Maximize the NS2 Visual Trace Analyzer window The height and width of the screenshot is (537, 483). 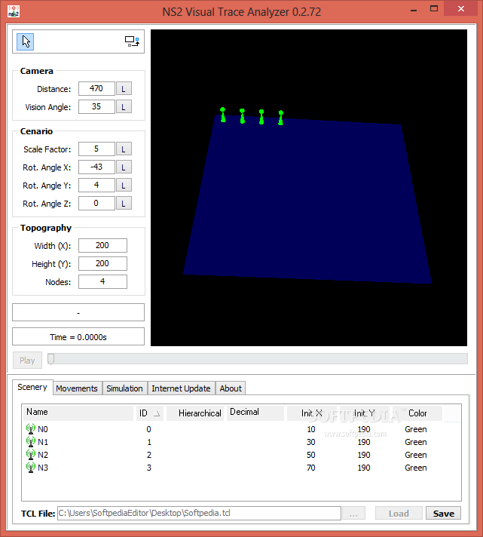(x=434, y=9)
